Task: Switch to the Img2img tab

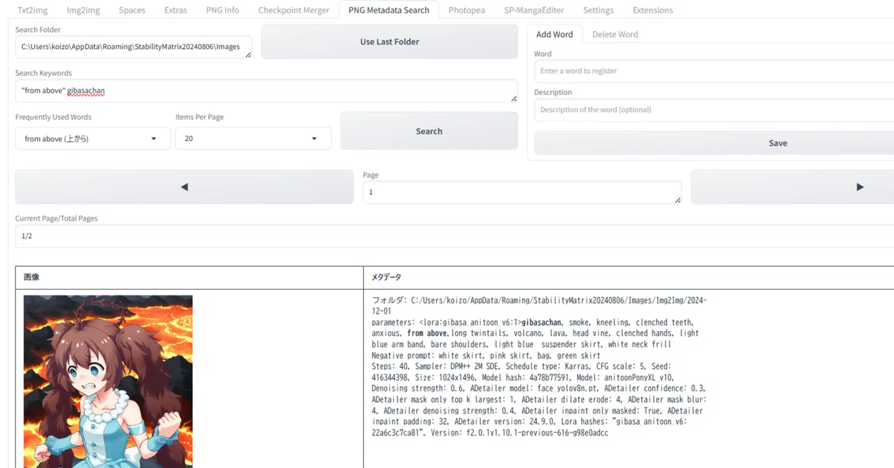Action: click(x=82, y=10)
